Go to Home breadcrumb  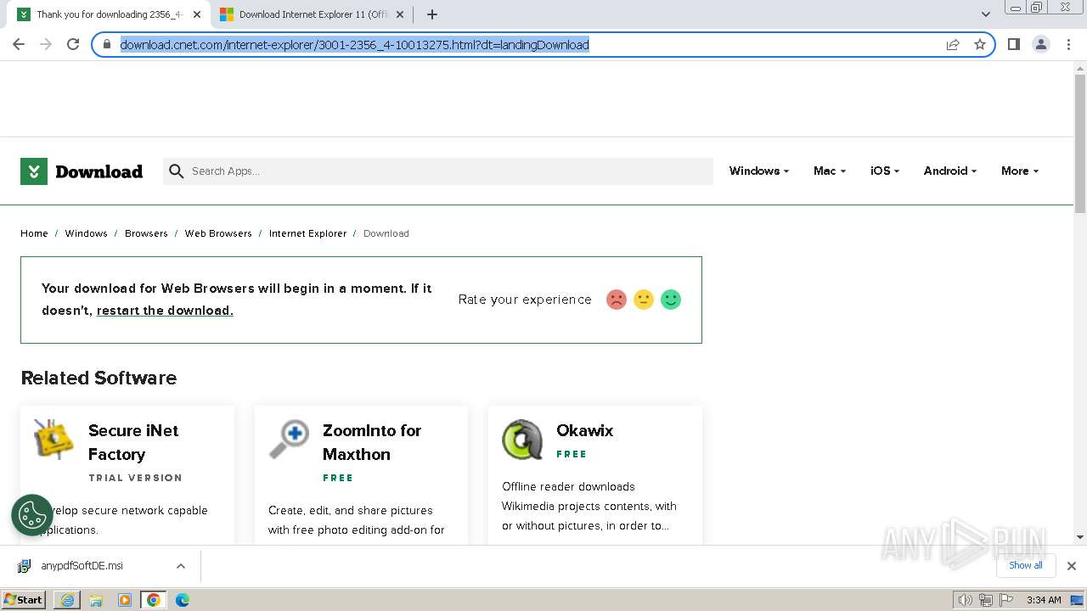tap(34, 233)
